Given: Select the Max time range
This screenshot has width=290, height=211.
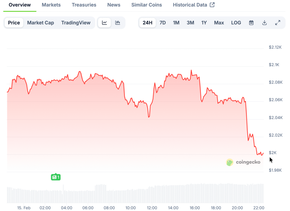Looking at the screenshot, I should 219,23.
